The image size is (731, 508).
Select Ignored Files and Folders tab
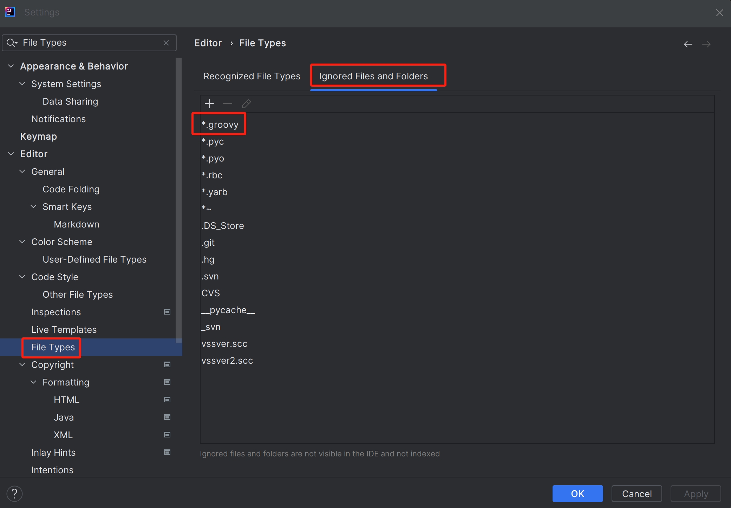[373, 76]
